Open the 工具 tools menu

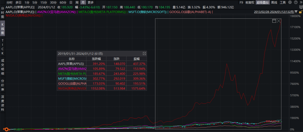pyautogui.click(x=283, y=3)
